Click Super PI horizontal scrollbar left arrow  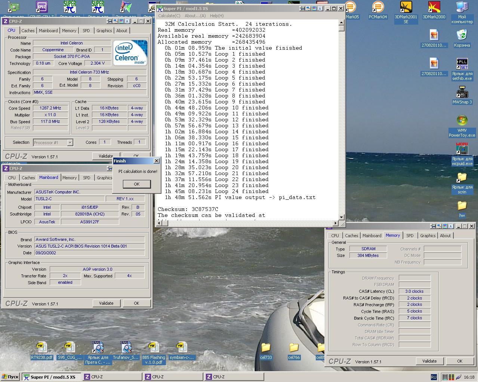pos(160,223)
